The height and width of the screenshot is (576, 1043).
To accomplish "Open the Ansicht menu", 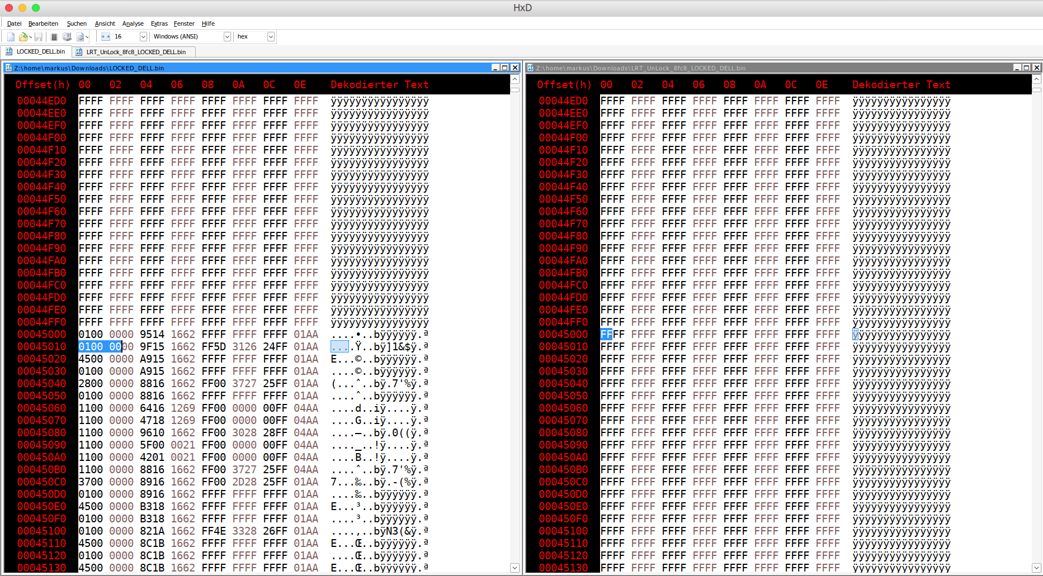I will (x=105, y=23).
